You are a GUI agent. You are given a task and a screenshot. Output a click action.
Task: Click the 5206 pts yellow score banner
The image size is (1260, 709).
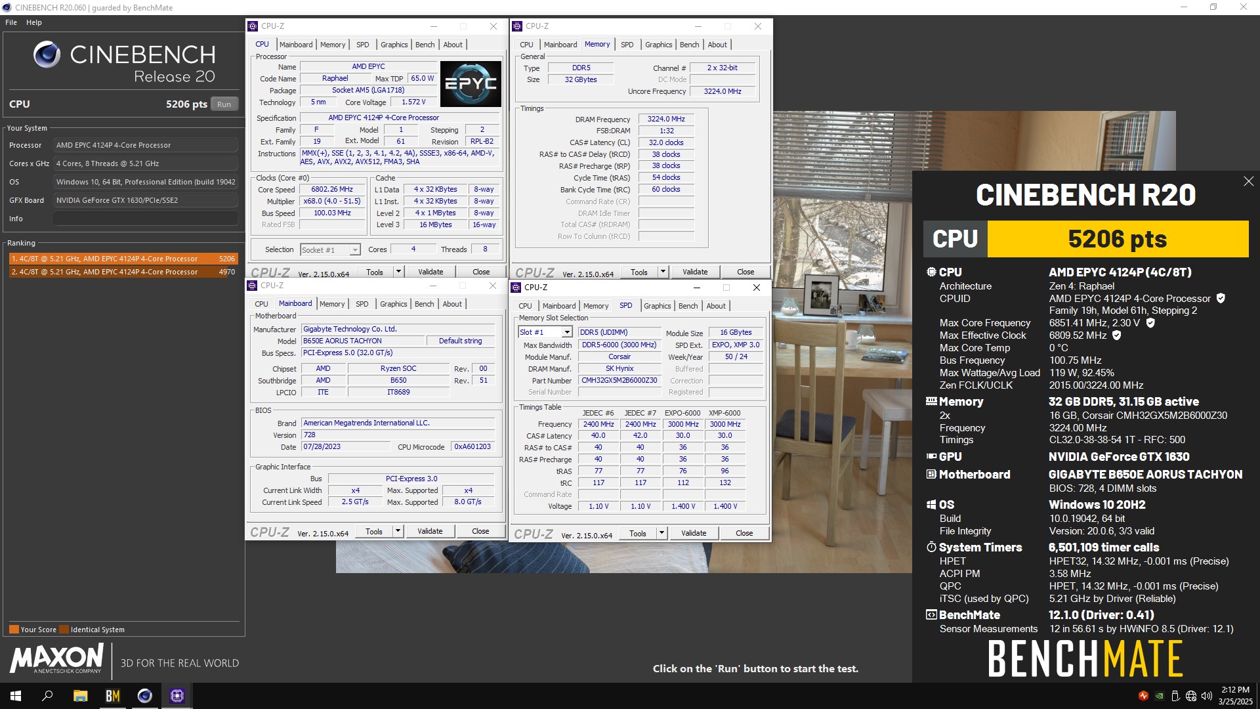click(x=1118, y=239)
